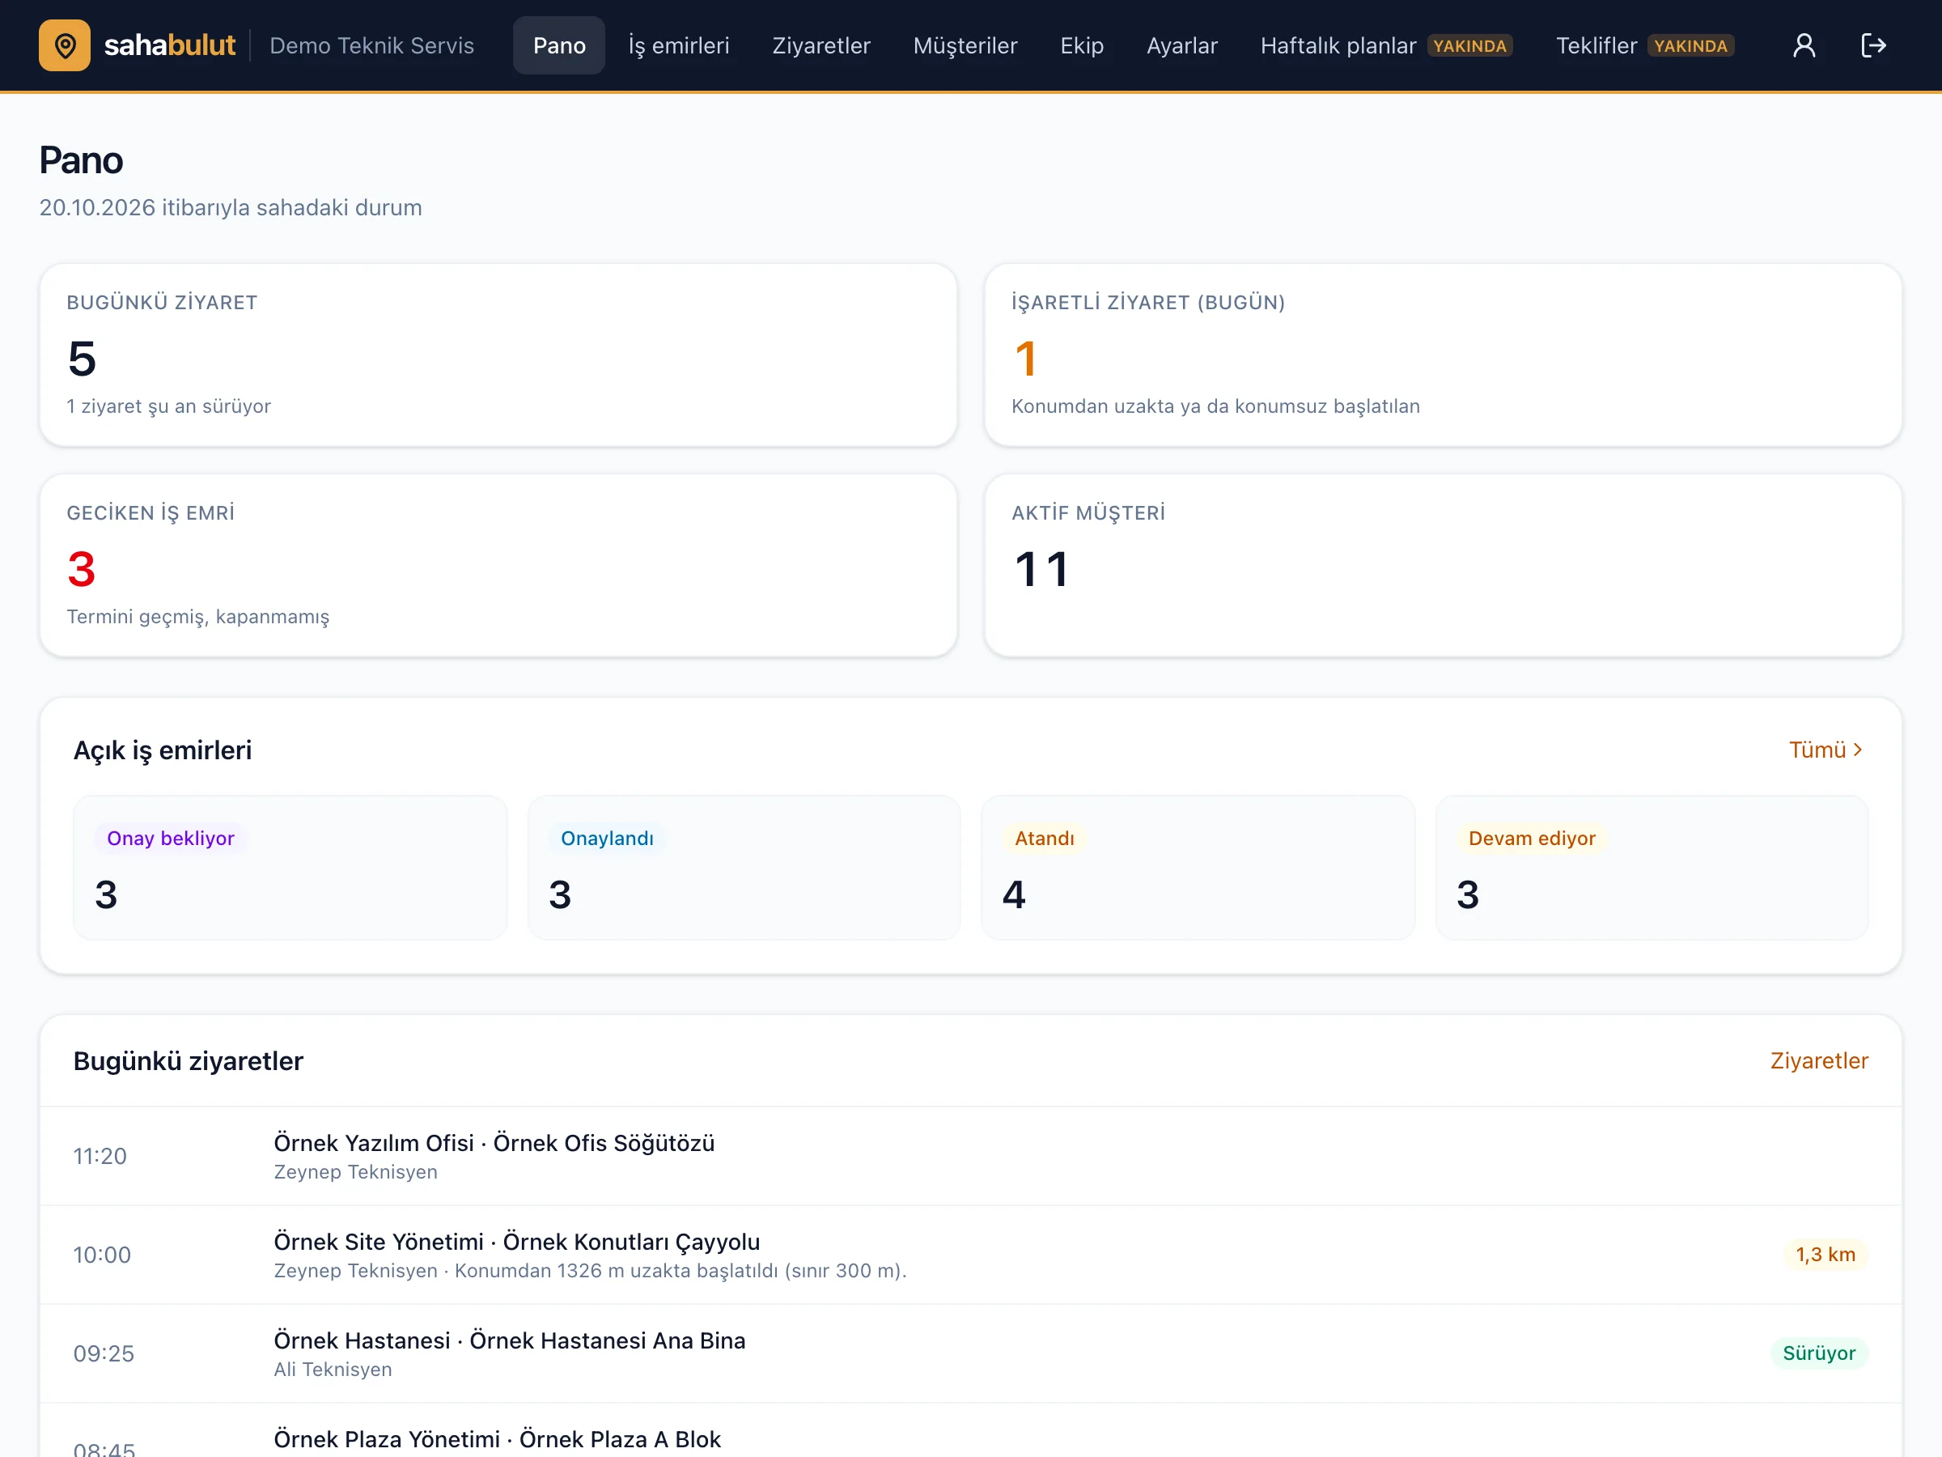Open the Ekip page
The width and height of the screenshot is (1942, 1457).
(1082, 45)
